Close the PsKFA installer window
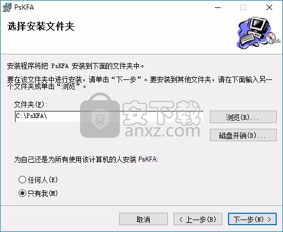283x232 pixels. click(269, 7)
